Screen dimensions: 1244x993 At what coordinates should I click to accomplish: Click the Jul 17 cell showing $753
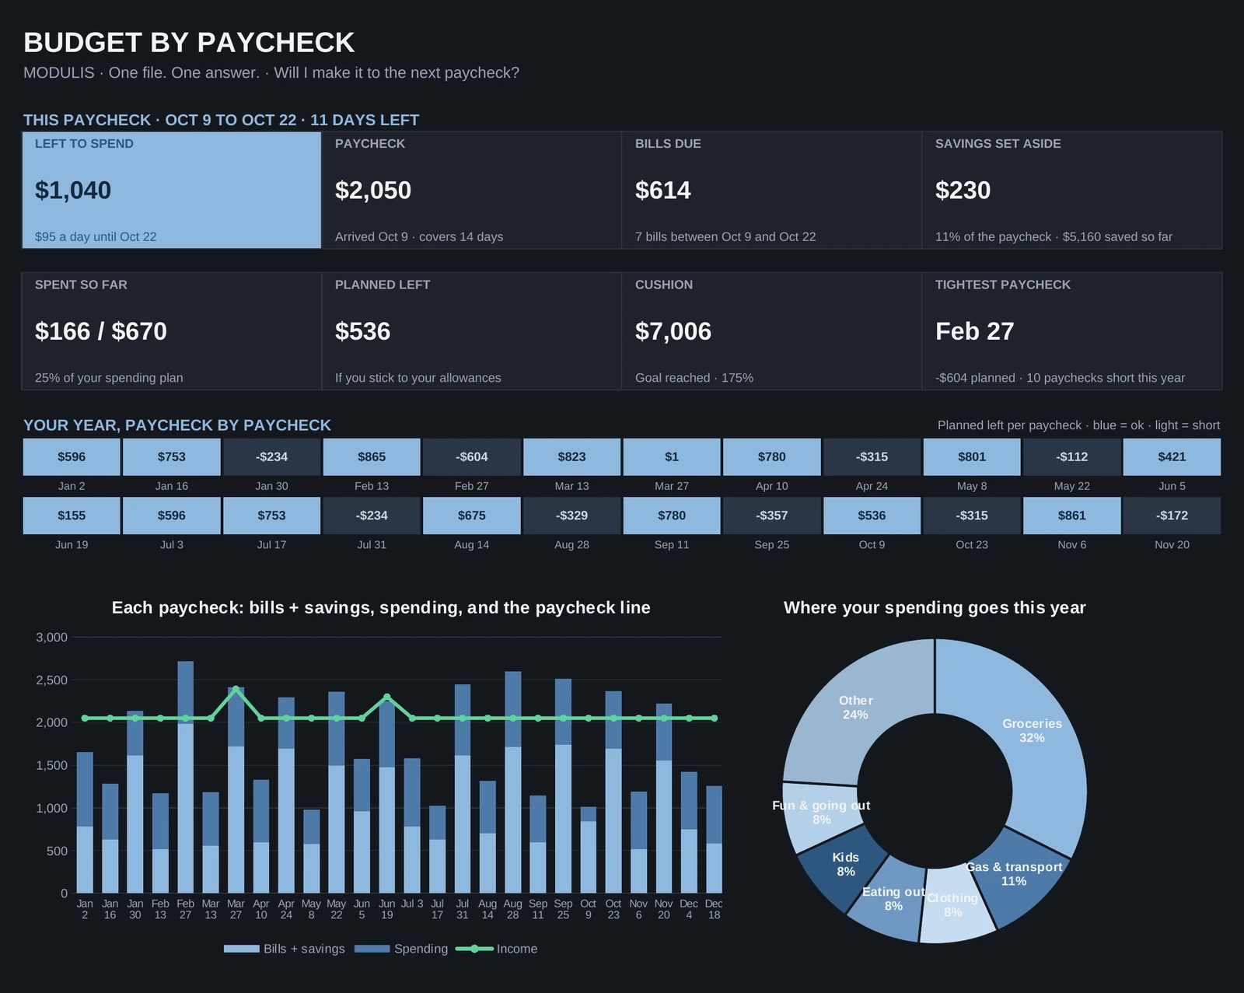coord(271,516)
